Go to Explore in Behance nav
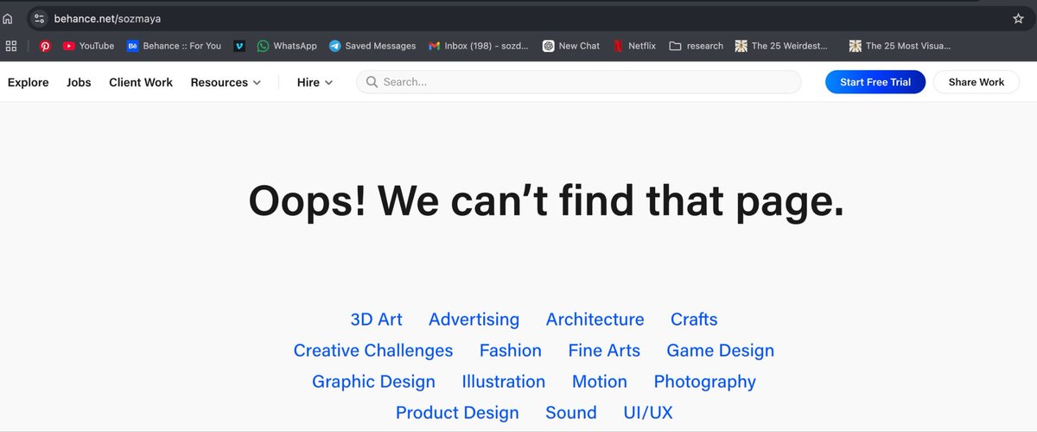The image size is (1037, 432). coord(29,82)
